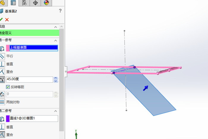This screenshot has width=208, height=139.
Task: Click the blue arrow on the plane preview
Action: [146, 88]
